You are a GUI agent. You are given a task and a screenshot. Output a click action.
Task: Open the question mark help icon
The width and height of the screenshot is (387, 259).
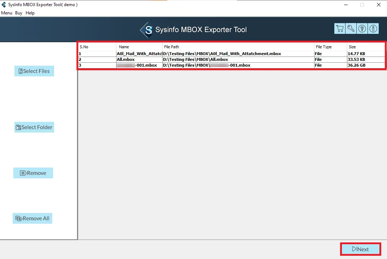(x=362, y=28)
